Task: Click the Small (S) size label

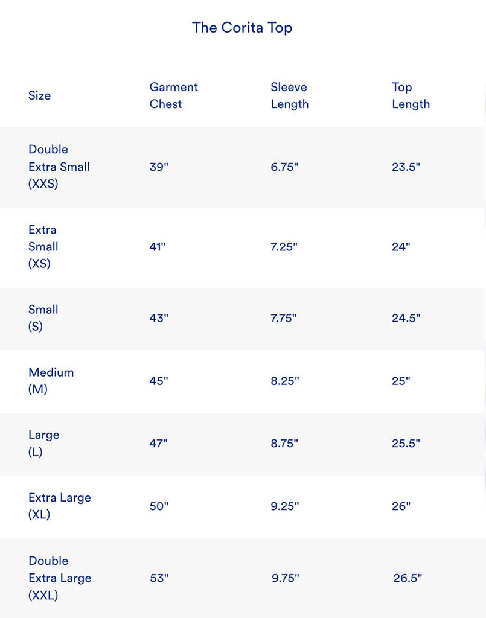Action: 43,318
